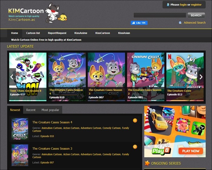Click the user icon beside login

(x=168, y=5)
